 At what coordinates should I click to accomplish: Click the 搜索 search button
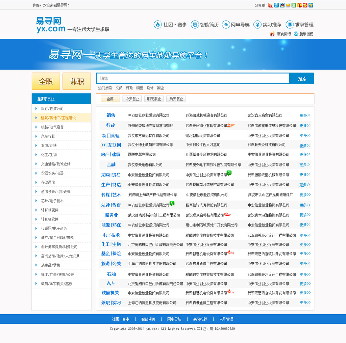[x=301, y=78]
